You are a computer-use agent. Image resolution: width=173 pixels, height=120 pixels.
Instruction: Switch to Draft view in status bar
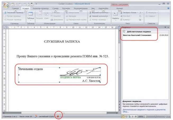pyautogui.click(x=135, y=116)
